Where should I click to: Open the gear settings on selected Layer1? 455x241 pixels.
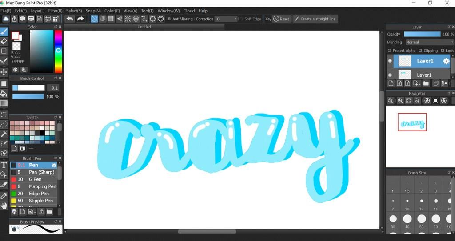click(446, 61)
